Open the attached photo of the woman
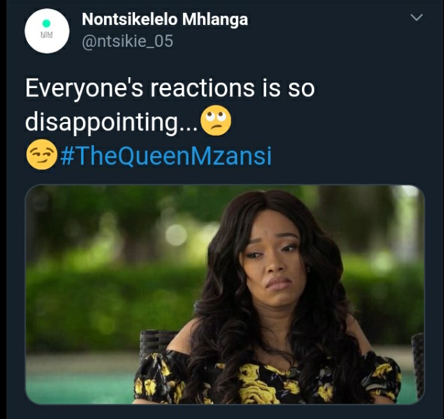Screen dimensions: 444x419 (225, 294)
